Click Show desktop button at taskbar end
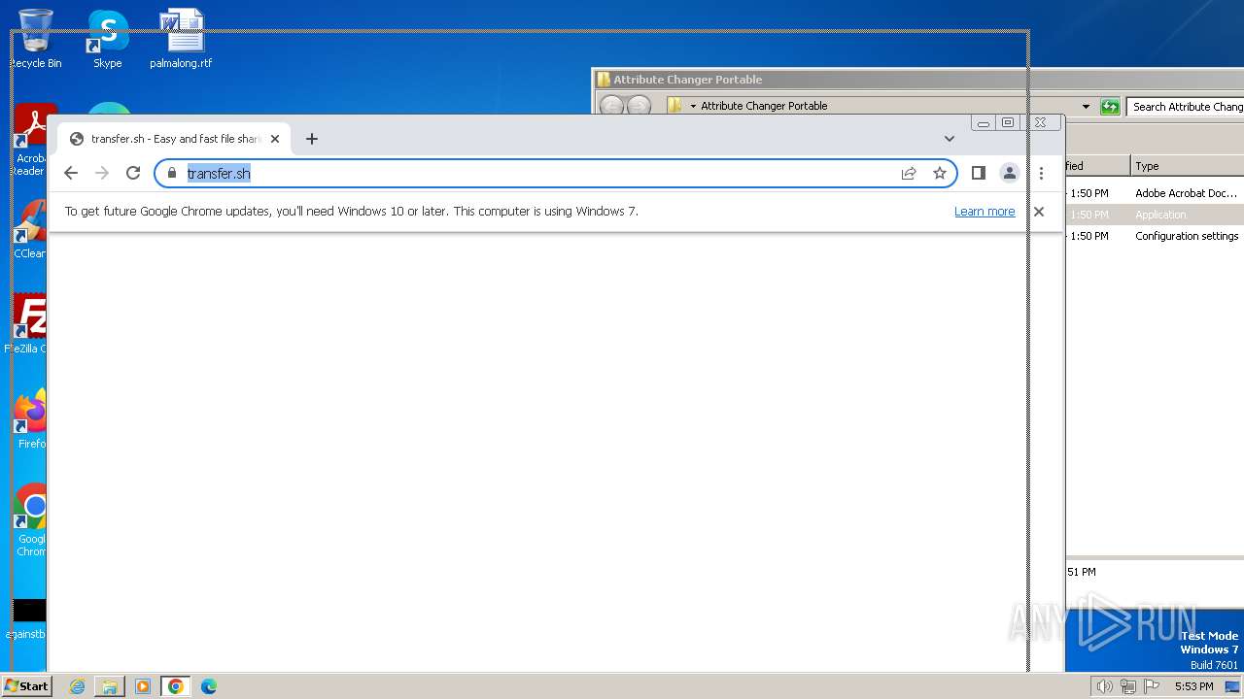Screen dimensions: 1244x699 click(1232, 686)
